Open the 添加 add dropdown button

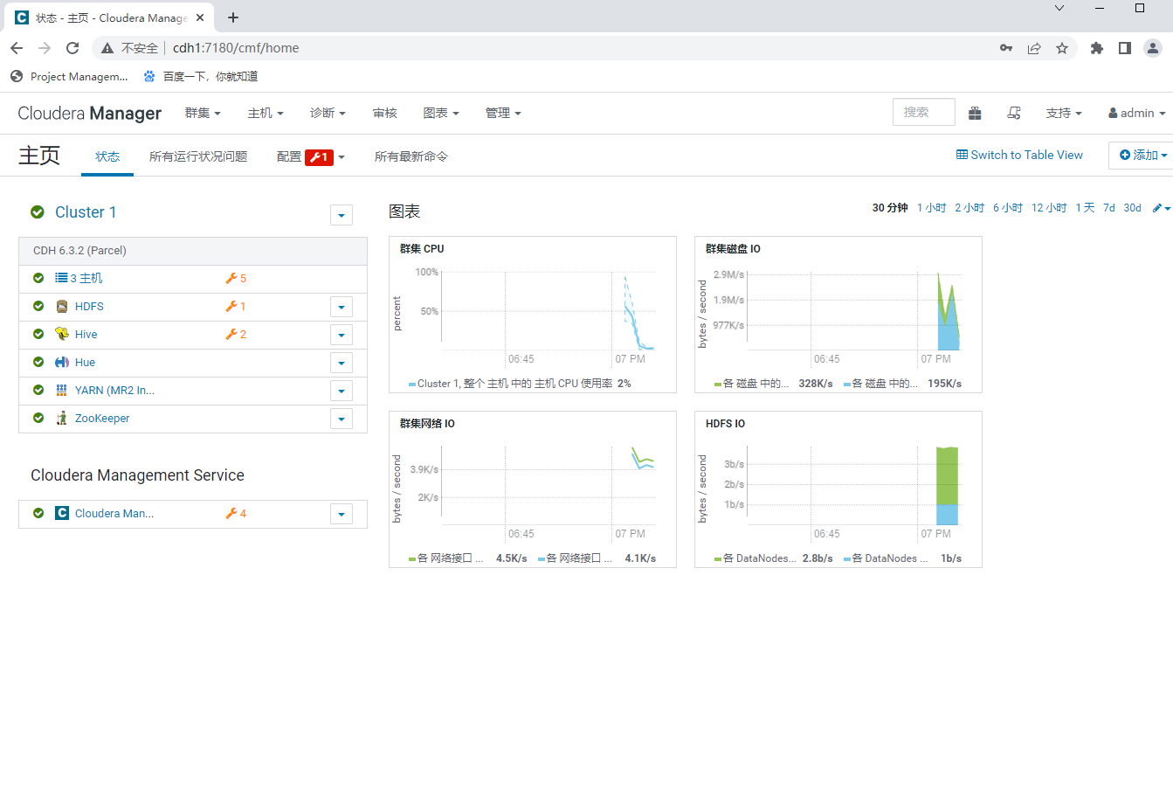pos(1143,156)
